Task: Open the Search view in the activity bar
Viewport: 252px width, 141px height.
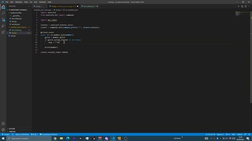Action: coord(3,13)
